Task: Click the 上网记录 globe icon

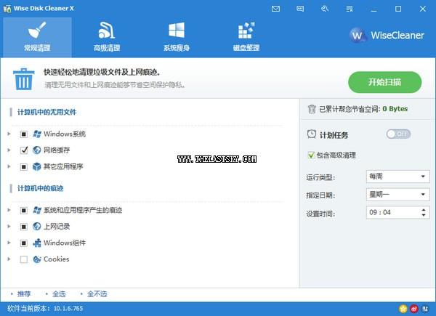Action: [37, 227]
